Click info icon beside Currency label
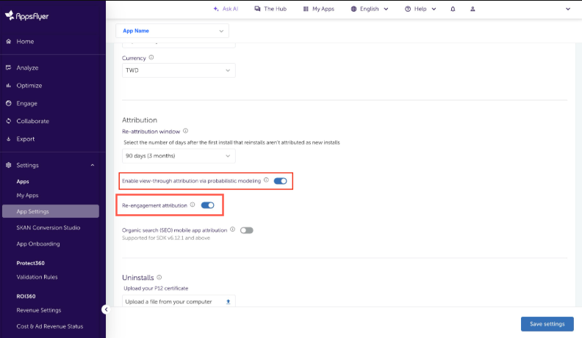582x338 pixels. click(151, 57)
